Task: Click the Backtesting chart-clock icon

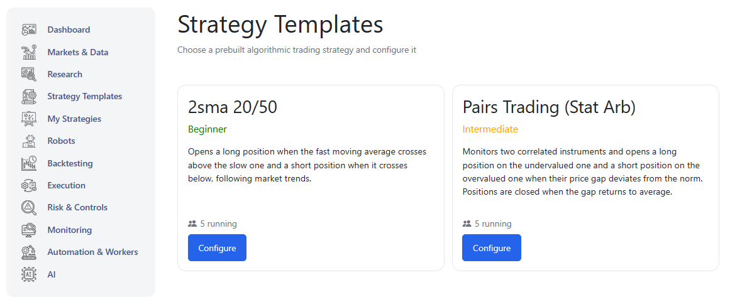Action: pyautogui.click(x=29, y=163)
